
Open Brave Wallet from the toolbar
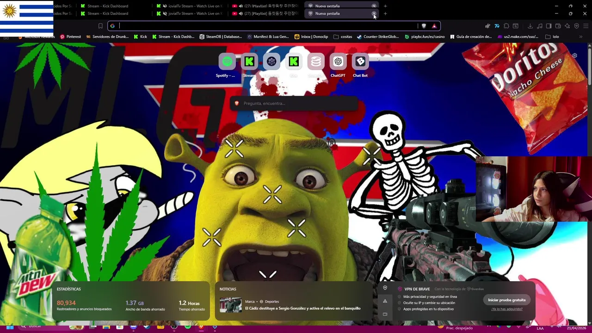click(x=558, y=26)
